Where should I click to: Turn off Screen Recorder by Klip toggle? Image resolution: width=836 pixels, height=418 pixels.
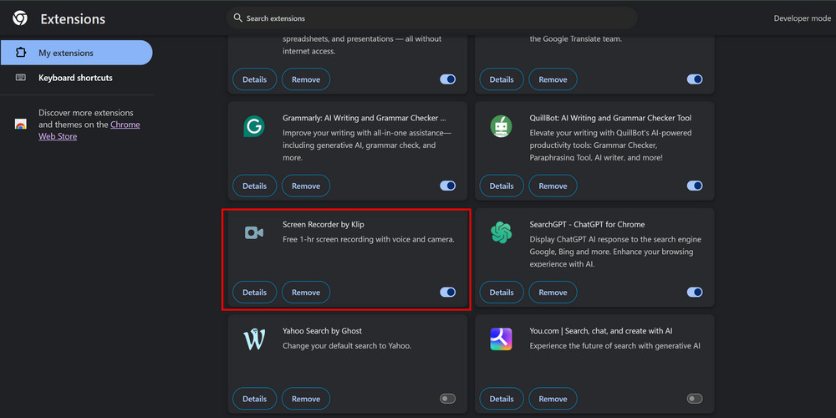tap(448, 292)
